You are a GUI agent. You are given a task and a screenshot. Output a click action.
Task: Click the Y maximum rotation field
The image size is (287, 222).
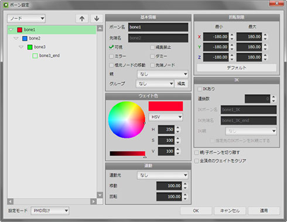(x=249, y=47)
